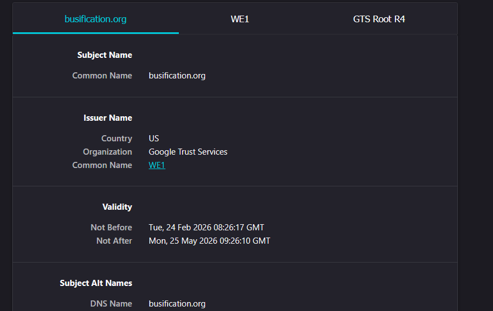Click the Common Name label under Issuer Name
This screenshot has height=311, width=493.
(102, 165)
